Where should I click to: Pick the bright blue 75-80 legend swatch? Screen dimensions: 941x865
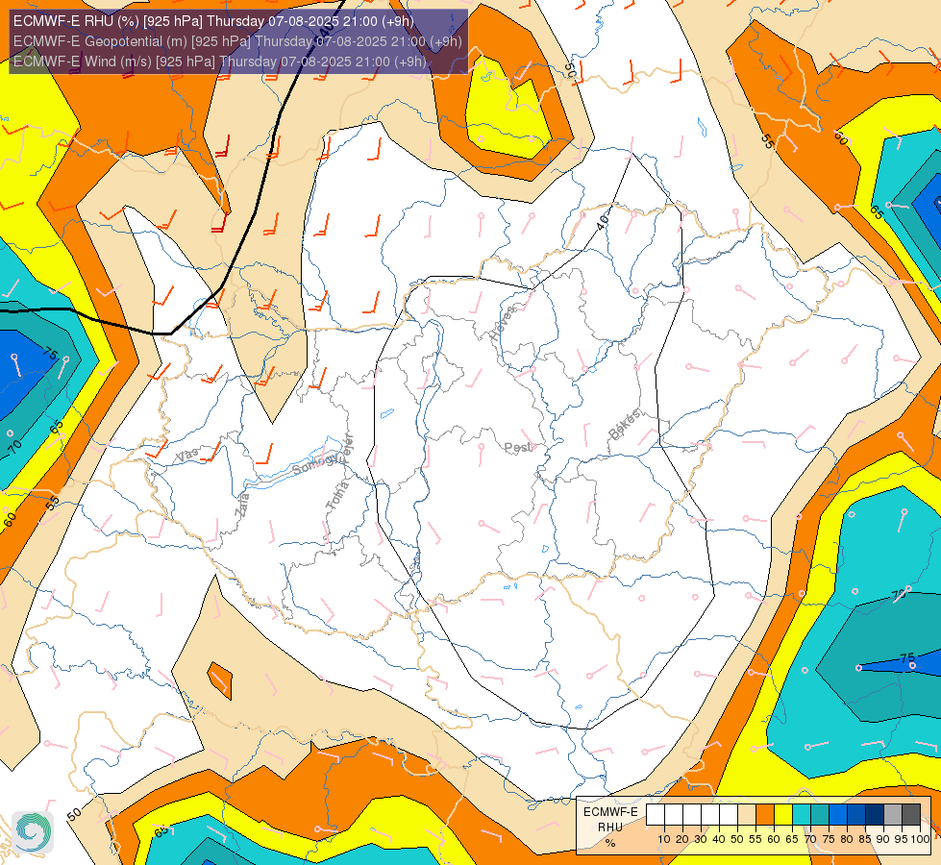pyautogui.click(x=838, y=815)
